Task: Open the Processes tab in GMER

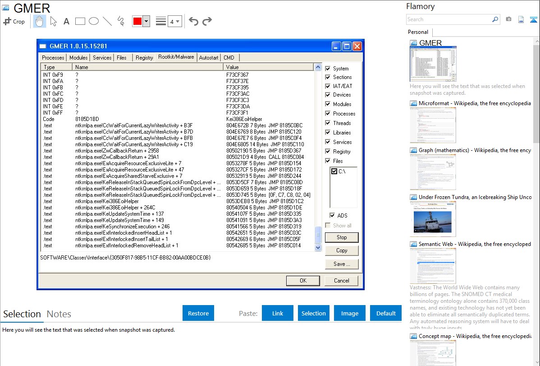Action: coord(53,58)
